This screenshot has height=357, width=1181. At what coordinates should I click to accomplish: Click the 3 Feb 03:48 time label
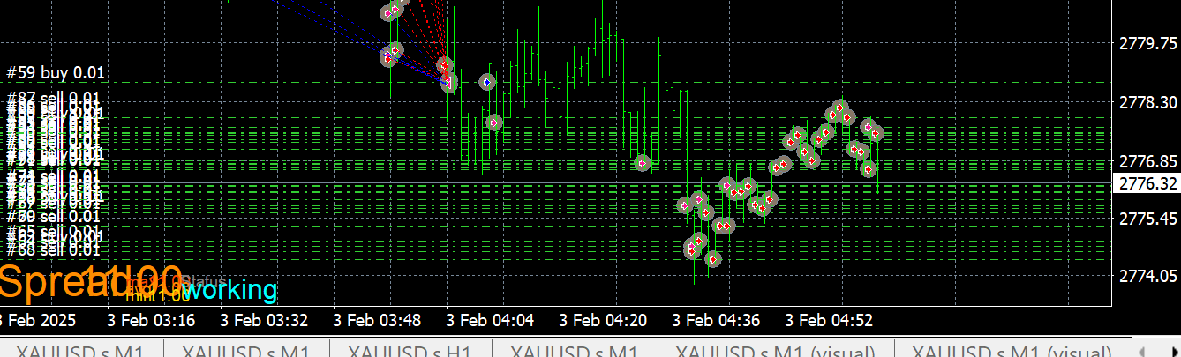[x=377, y=318]
